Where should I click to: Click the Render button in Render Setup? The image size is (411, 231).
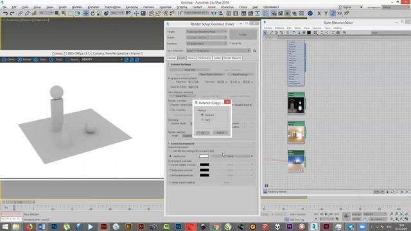point(243,34)
